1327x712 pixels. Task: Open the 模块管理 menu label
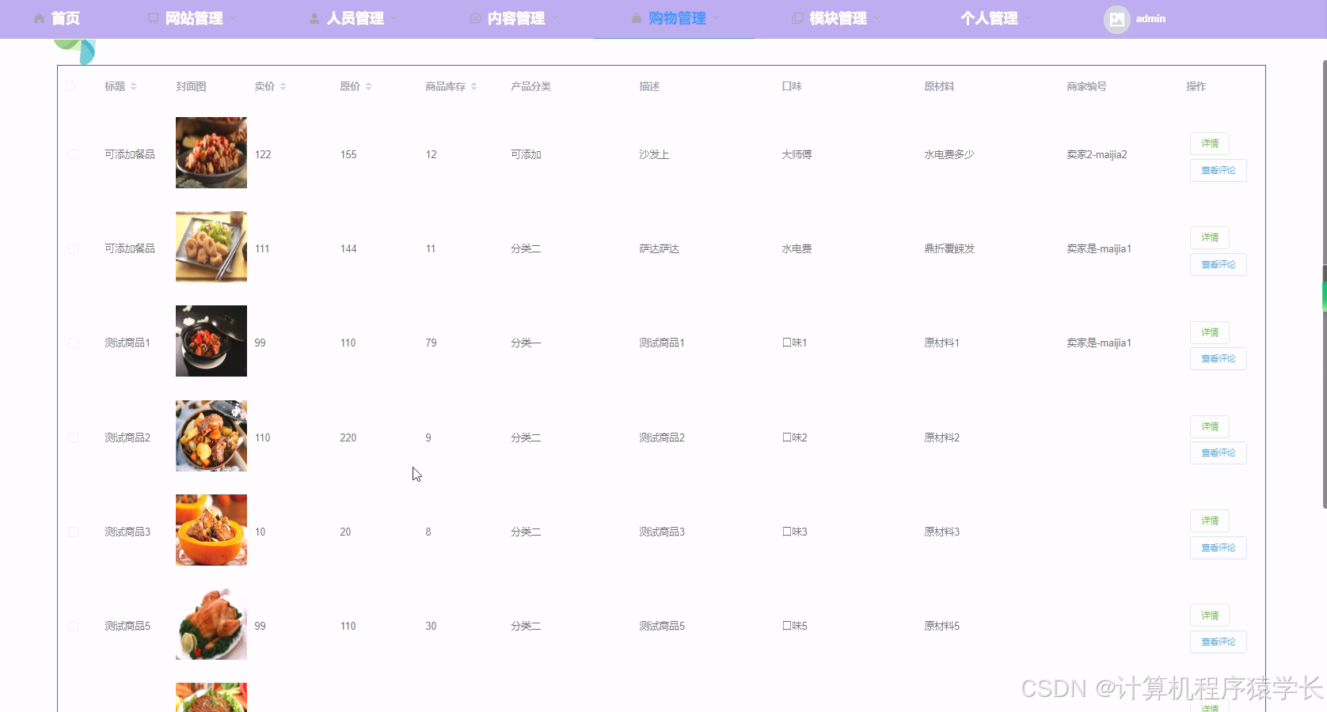(x=838, y=18)
